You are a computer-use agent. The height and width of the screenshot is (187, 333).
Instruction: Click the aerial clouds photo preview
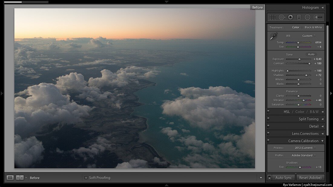point(135,88)
